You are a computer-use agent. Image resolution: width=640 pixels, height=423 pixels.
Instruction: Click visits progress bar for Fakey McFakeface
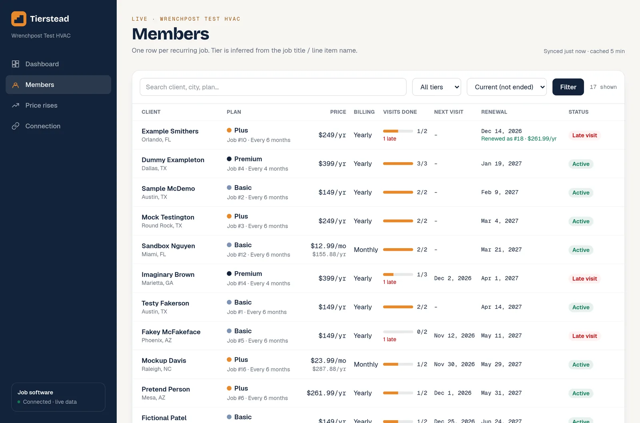pos(398,332)
